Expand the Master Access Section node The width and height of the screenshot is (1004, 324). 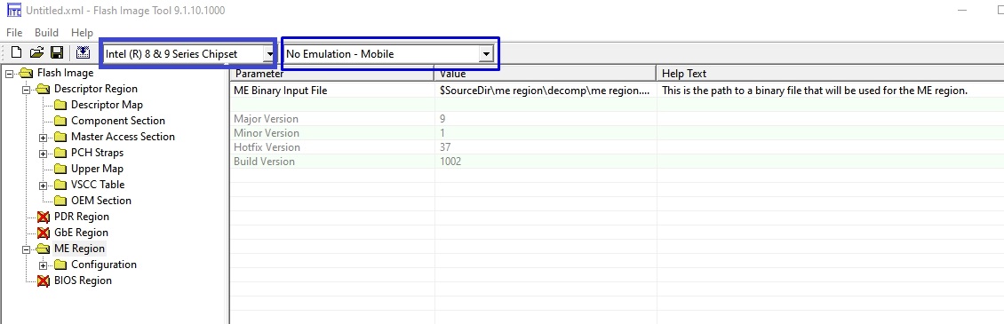tap(43, 137)
